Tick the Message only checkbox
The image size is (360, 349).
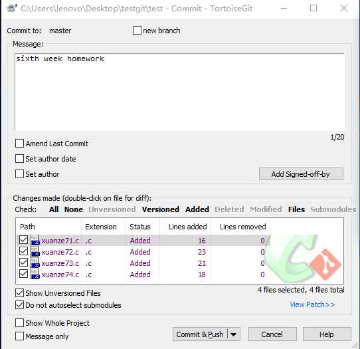[x=19, y=336]
